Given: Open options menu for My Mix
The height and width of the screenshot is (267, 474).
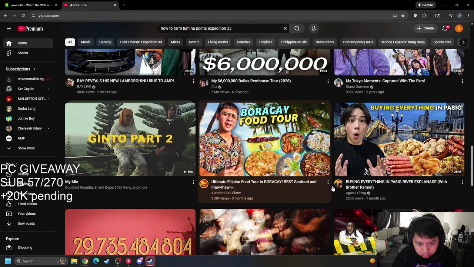Looking at the screenshot, I should (x=193, y=182).
